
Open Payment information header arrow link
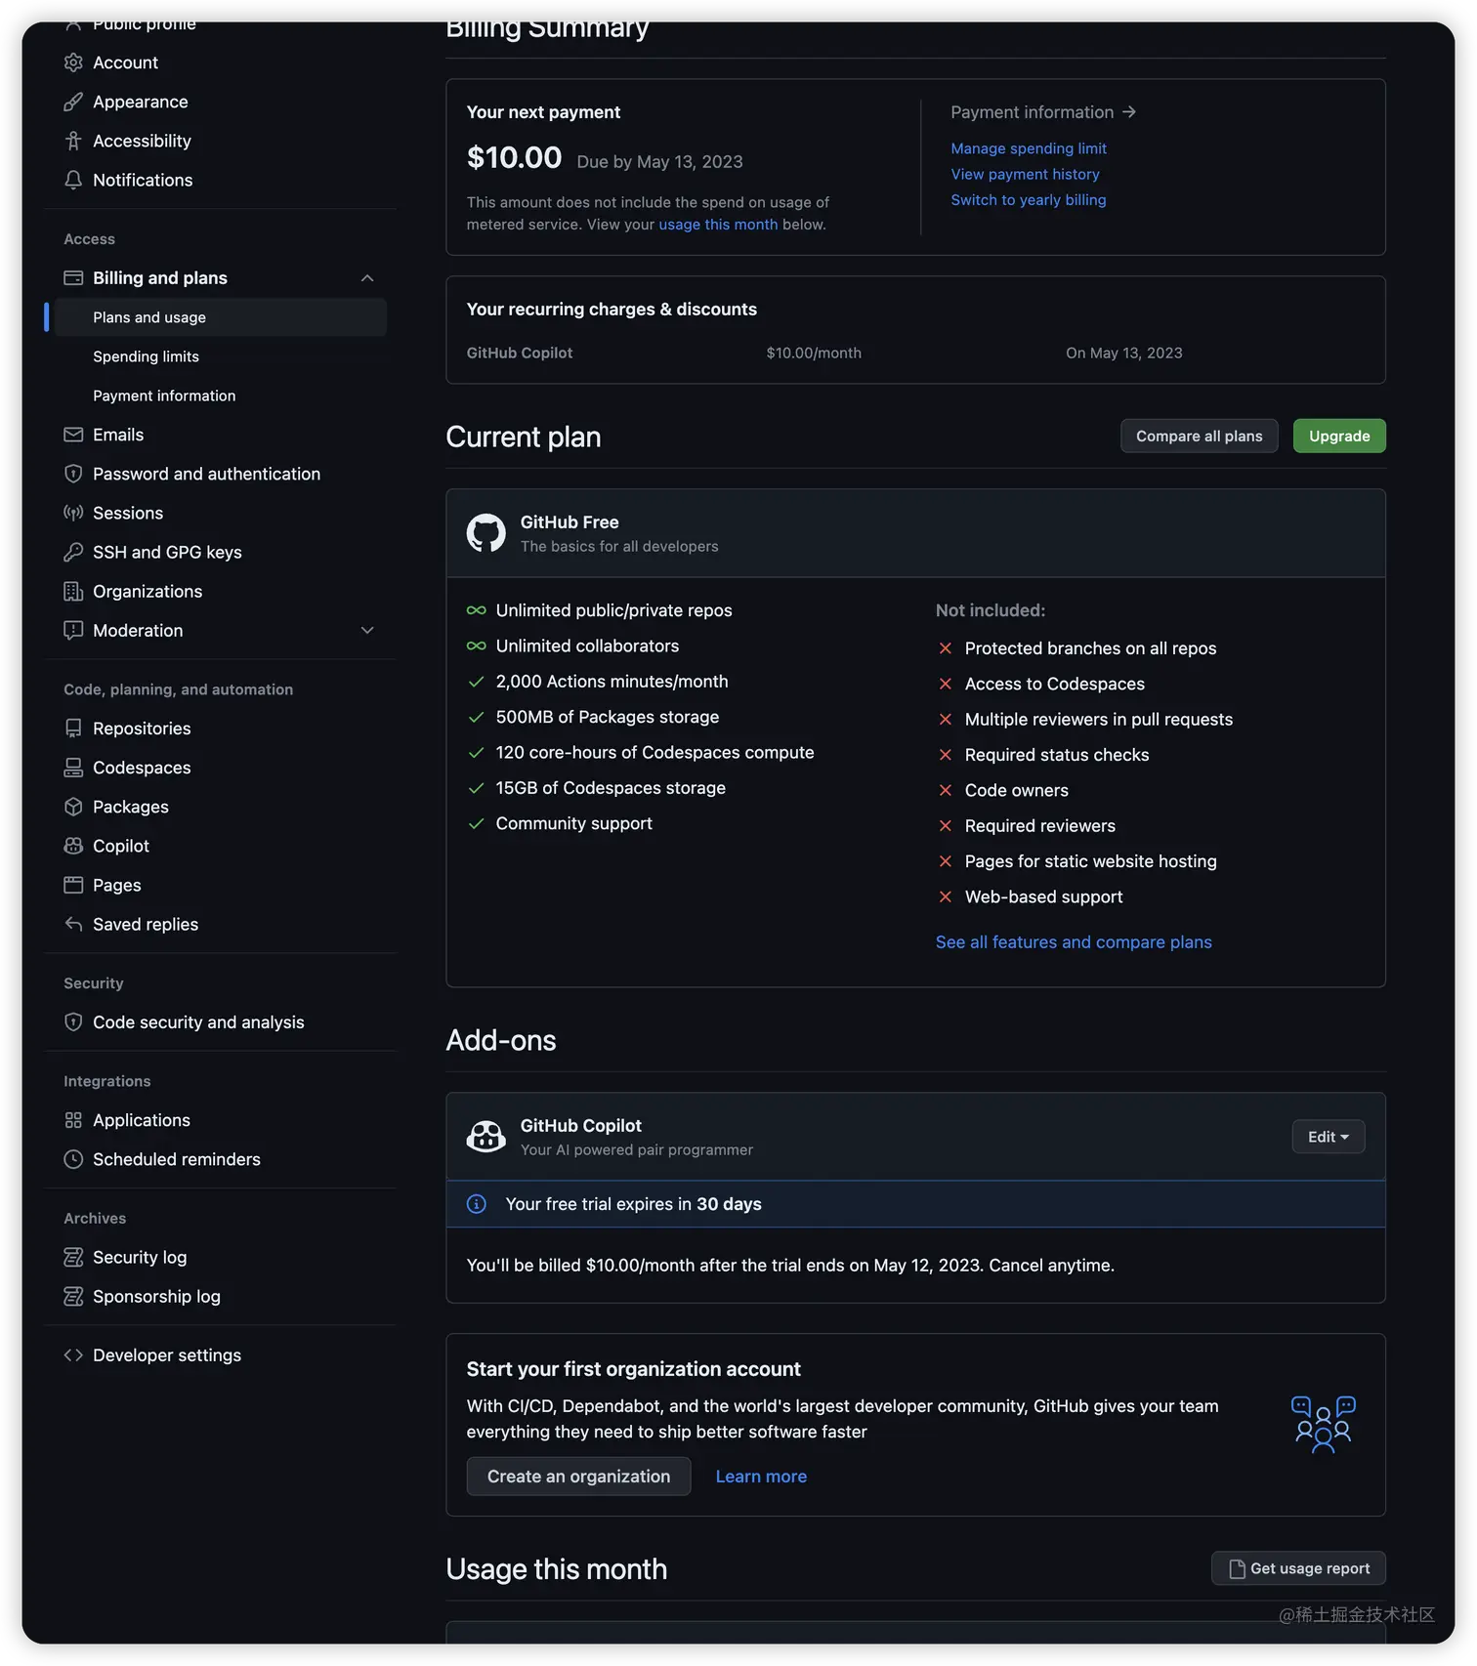click(x=1043, y=112)
